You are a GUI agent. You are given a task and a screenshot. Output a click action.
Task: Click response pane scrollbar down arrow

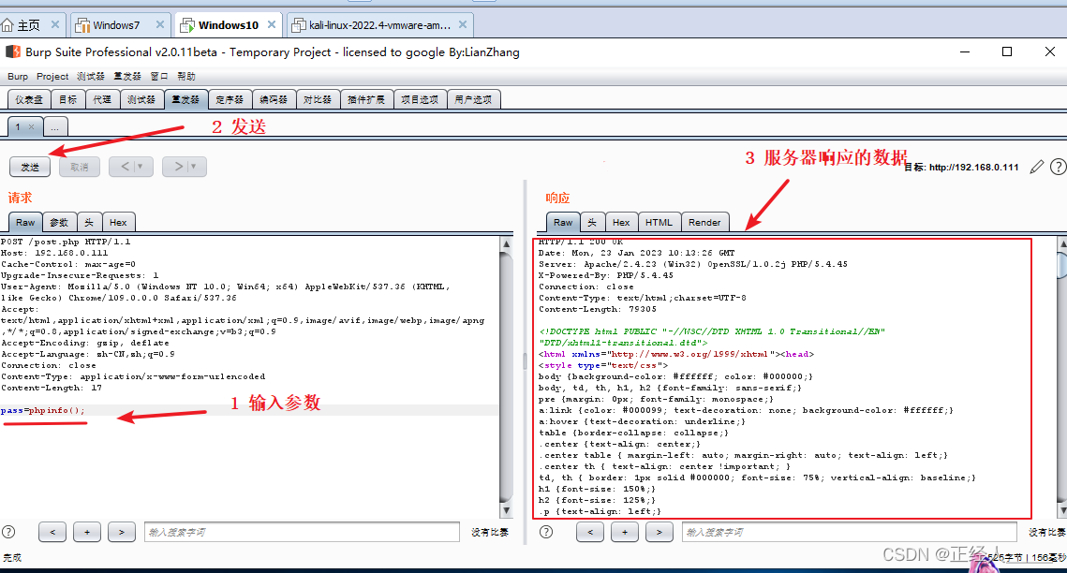coord(1062,510)
